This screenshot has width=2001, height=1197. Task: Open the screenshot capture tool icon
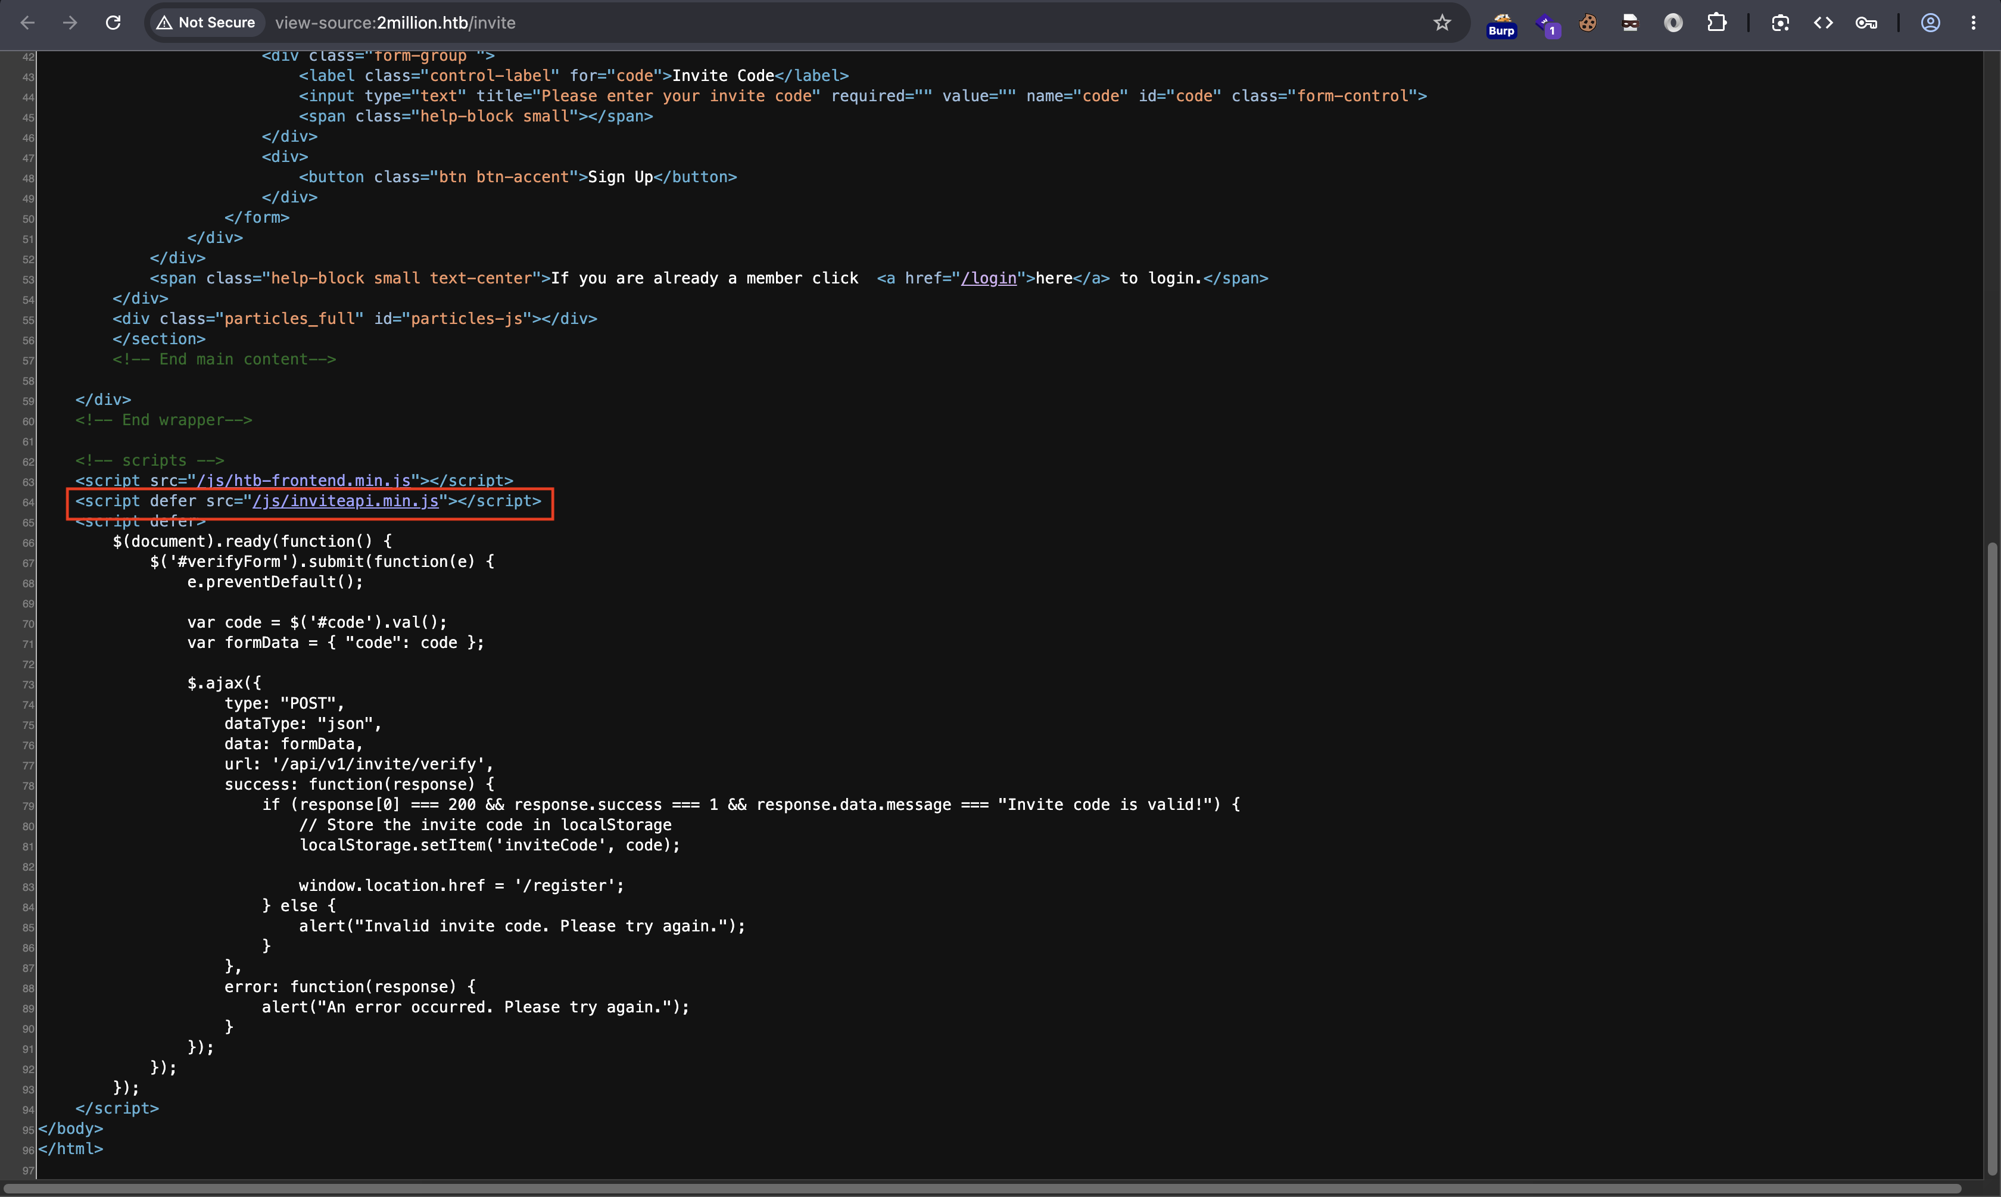1780,23
